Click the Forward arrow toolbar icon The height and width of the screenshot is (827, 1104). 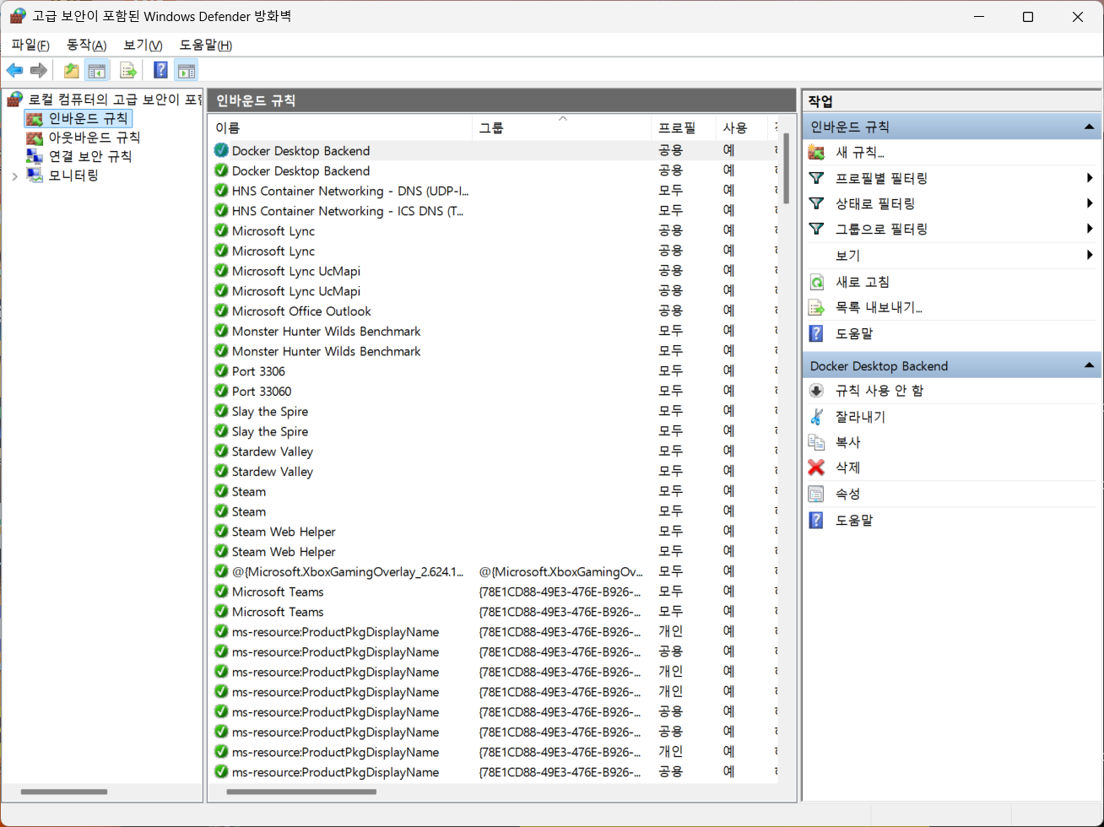pos(38,70)
